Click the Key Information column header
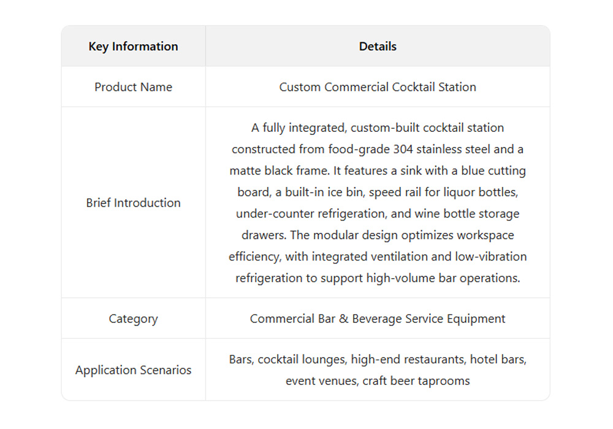The height and width of the screenshot is (429, 613). click(133, 47)
